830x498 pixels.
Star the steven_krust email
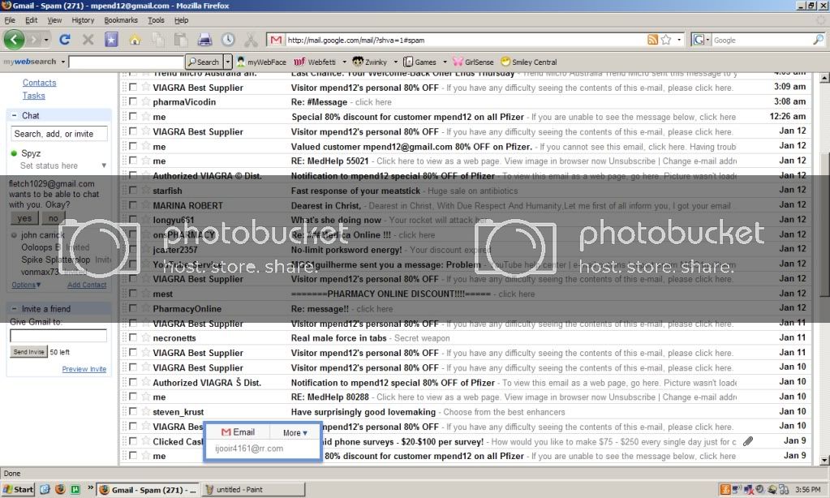pyautogui.click(x=145, y=411)
